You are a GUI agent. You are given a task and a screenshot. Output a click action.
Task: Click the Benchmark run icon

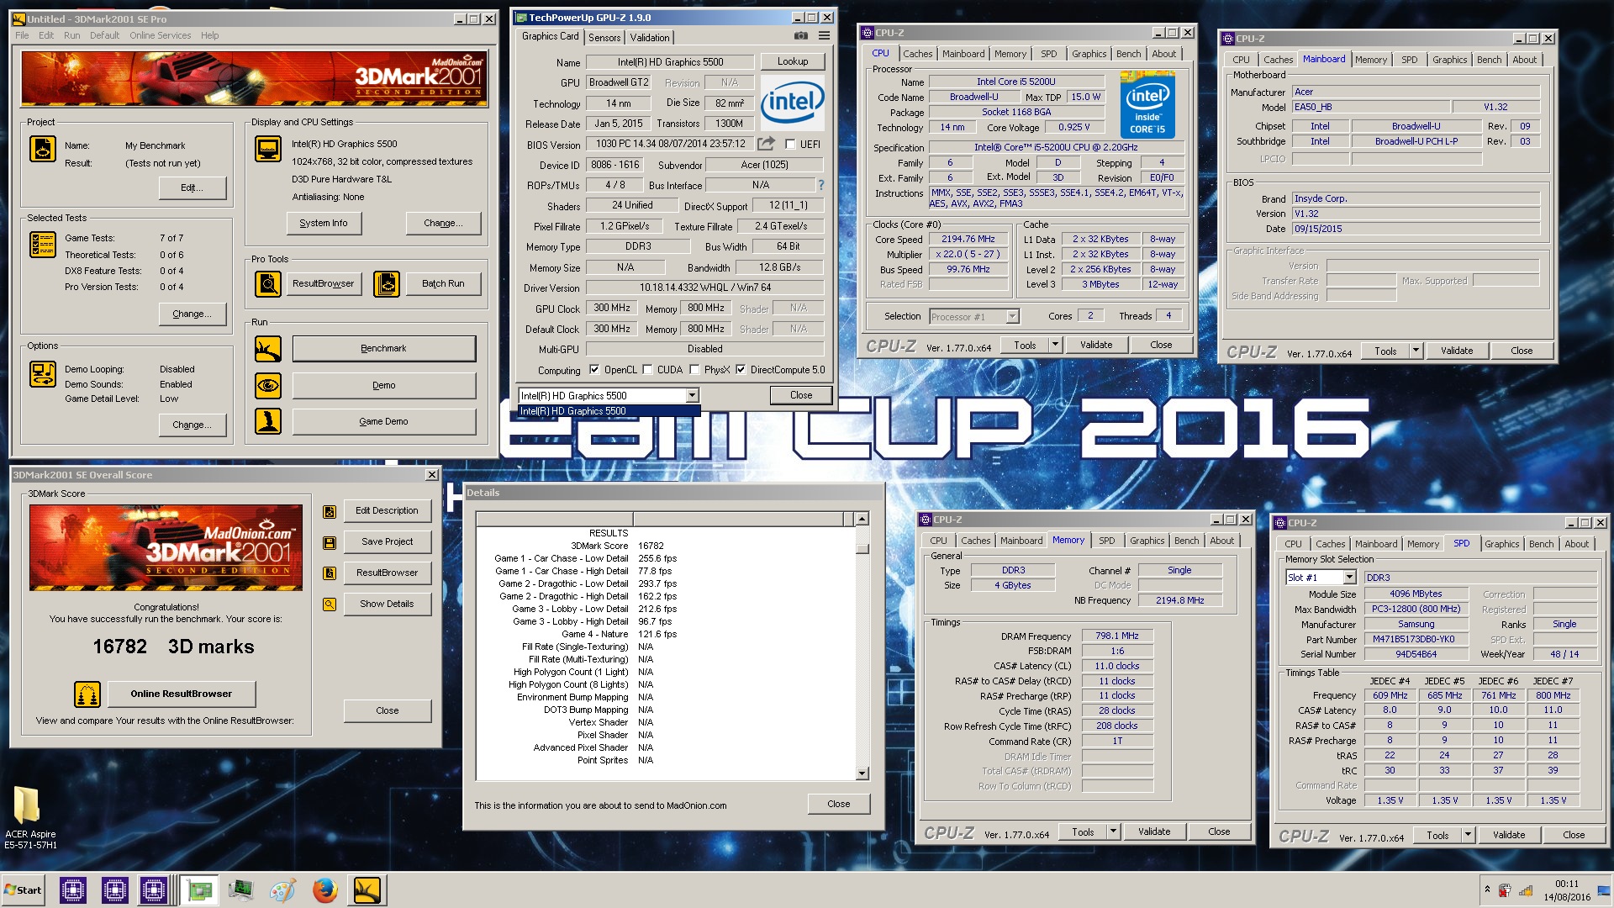[268, 349]
